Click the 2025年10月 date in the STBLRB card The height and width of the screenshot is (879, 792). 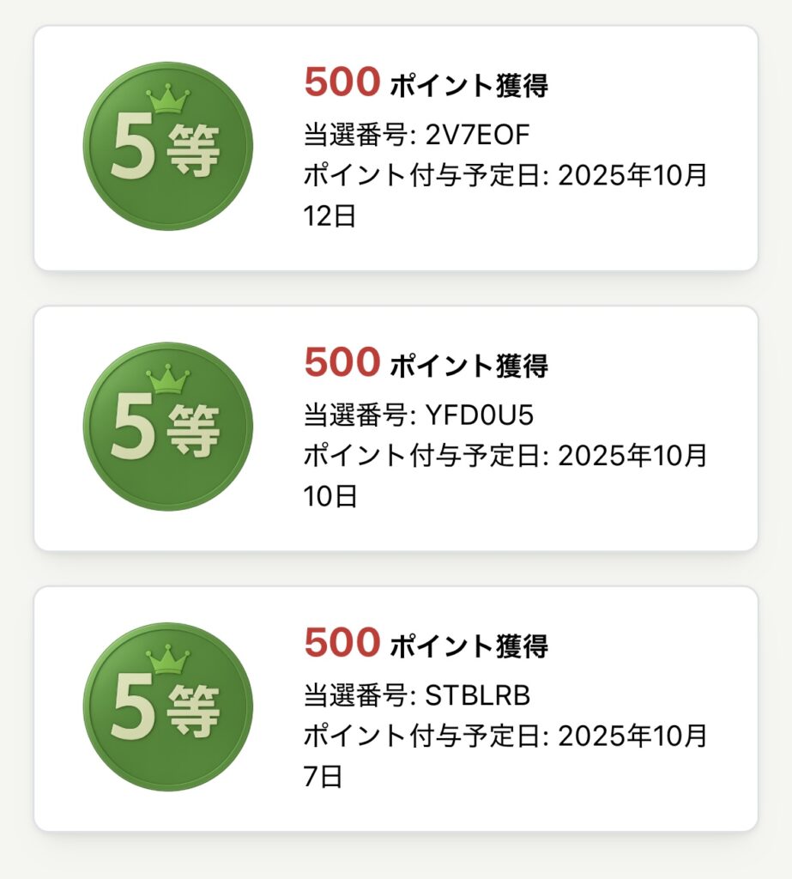(x=632, y=736)
